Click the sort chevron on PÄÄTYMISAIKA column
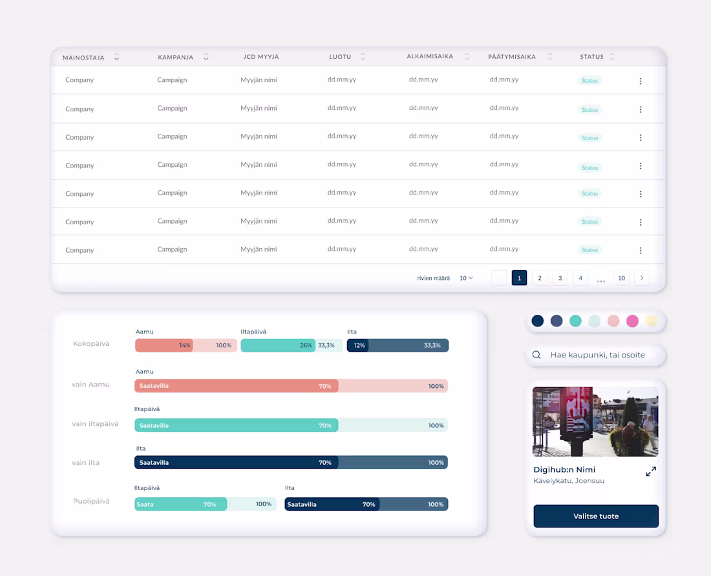The image size is (711, 576). tap(550, 56)
